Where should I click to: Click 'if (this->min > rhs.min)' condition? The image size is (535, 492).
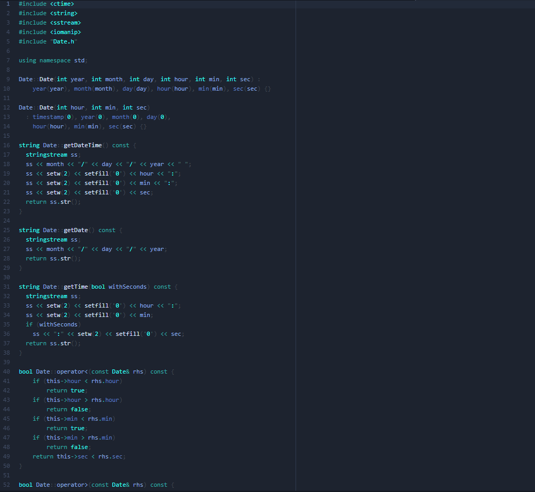pyautogui.click(x=74, y=438)
